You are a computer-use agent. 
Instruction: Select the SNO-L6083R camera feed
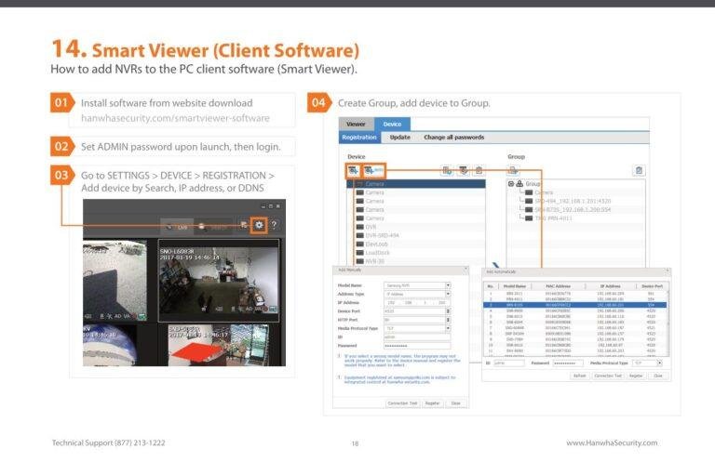pyautogui.click(x=219, y=280)
